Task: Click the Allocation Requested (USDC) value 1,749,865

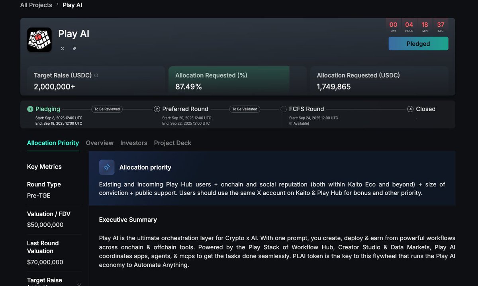Action: pyautogui.click(x=334, y=86)
